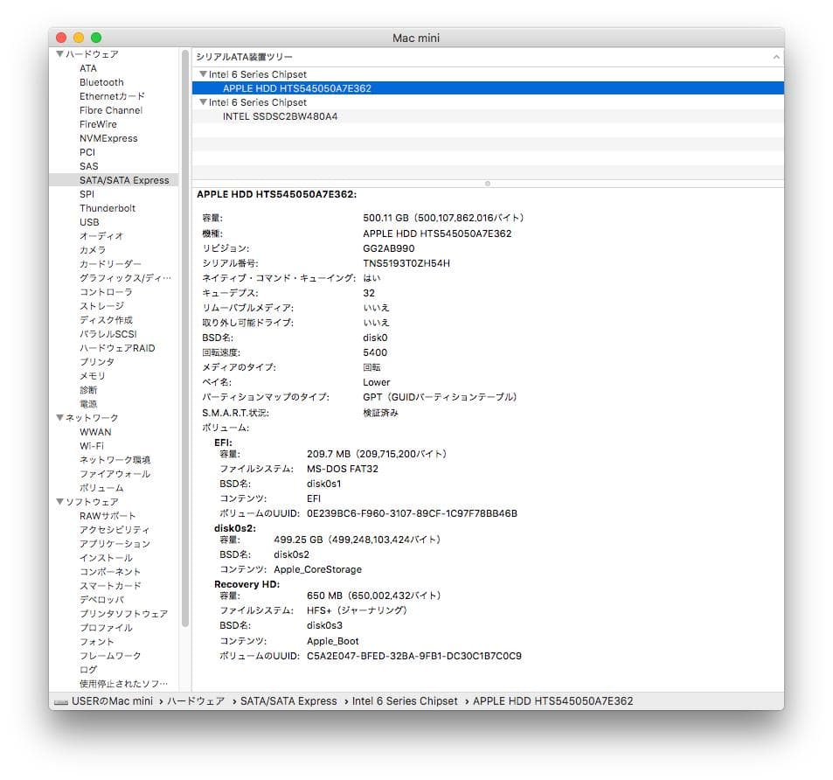The image size is (833, 780).
Task: Open ハードウェアRAID in the sidebar
Action: tap(117, 348)
